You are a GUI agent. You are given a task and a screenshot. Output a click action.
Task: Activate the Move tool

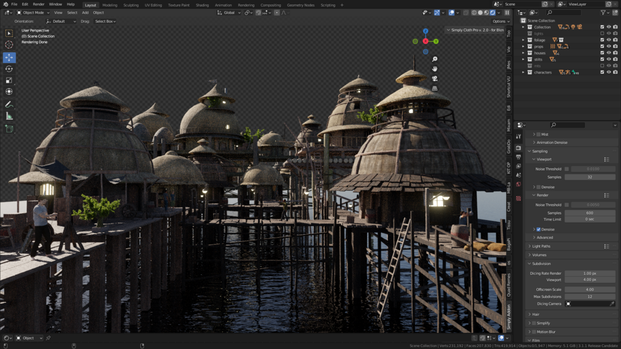click(x=9, y=57)
